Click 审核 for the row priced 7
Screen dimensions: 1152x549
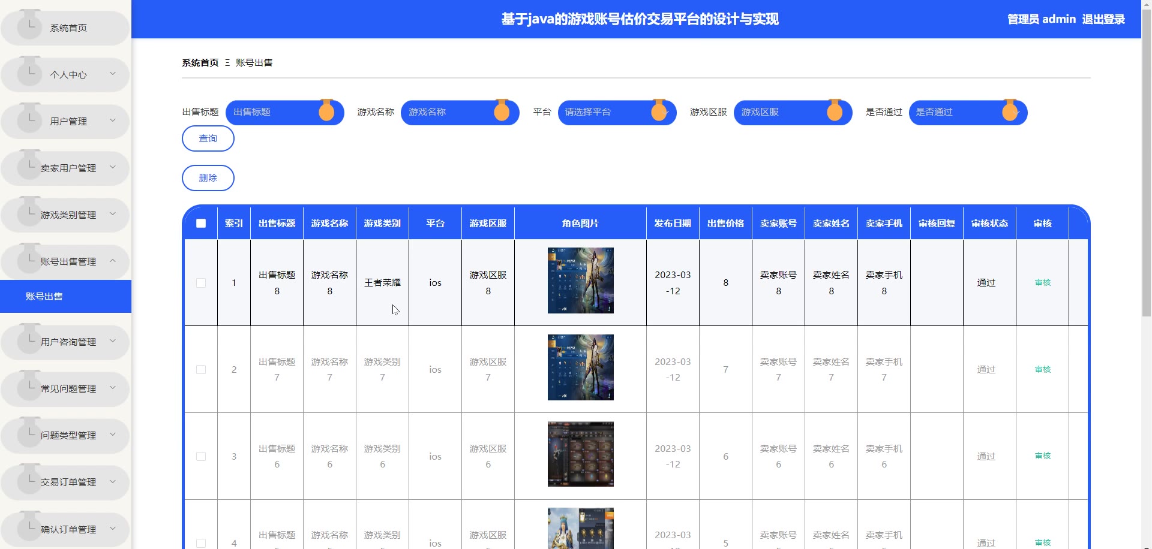pyautogui.click(x=1043, y=370)
